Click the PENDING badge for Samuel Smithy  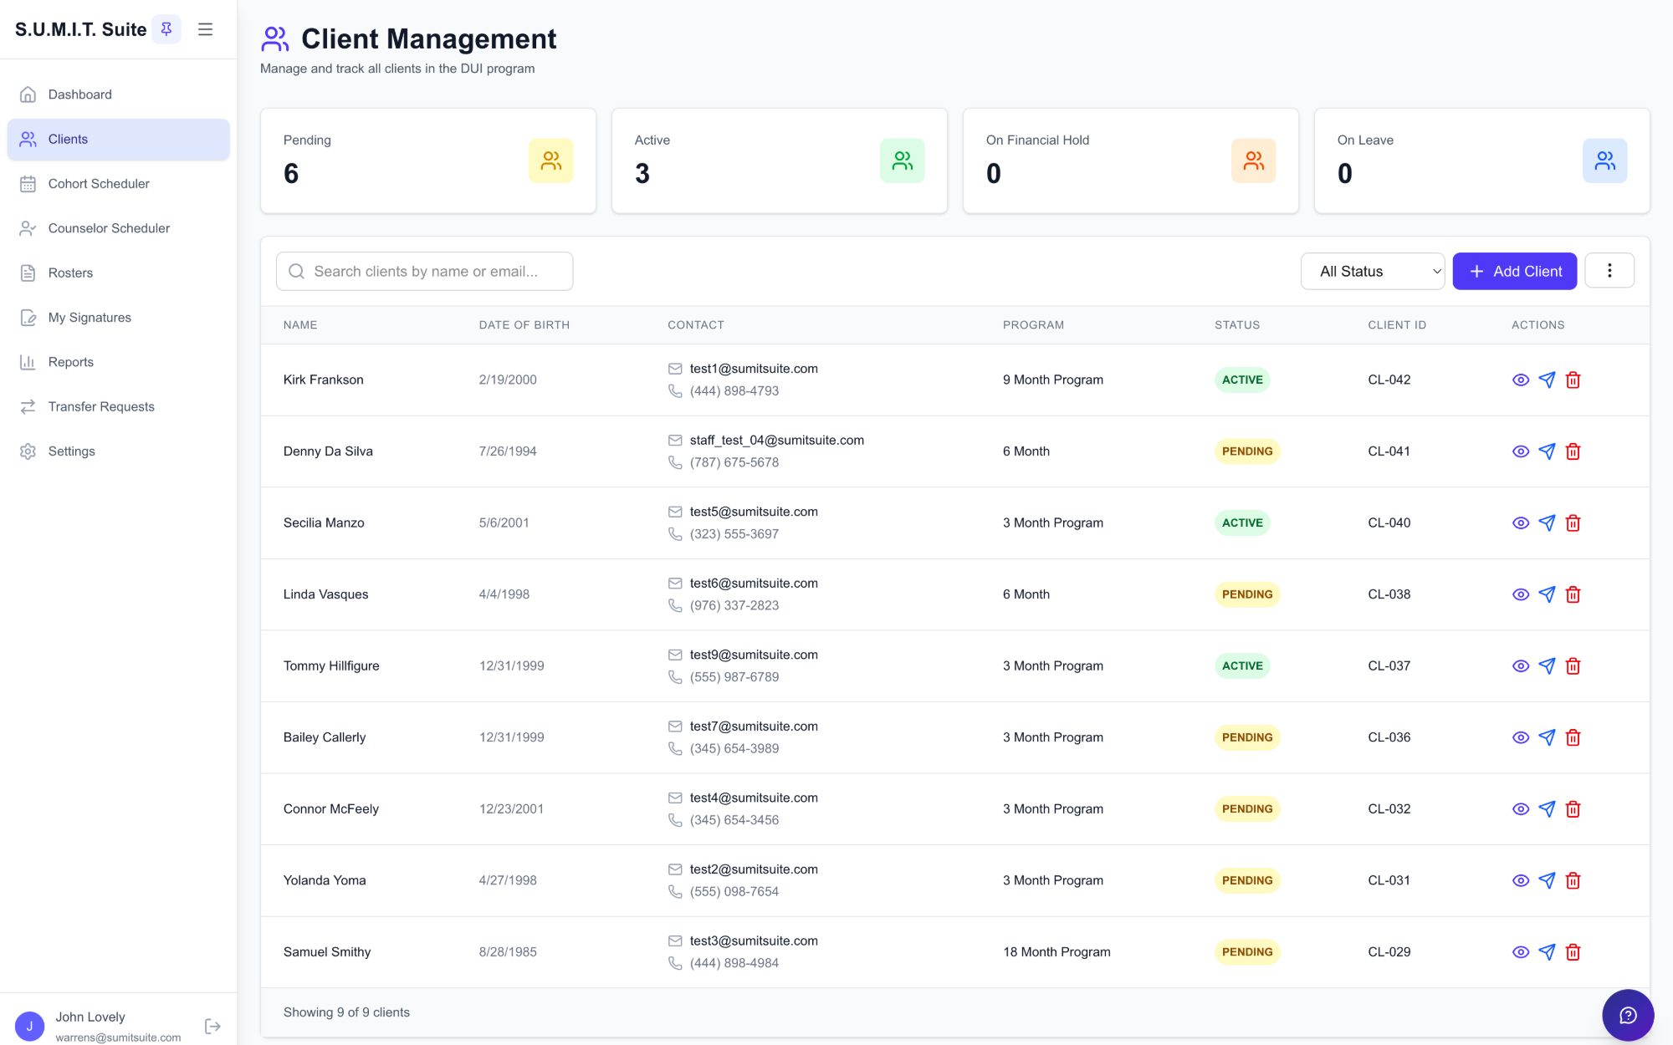[x=1247, y=952]
